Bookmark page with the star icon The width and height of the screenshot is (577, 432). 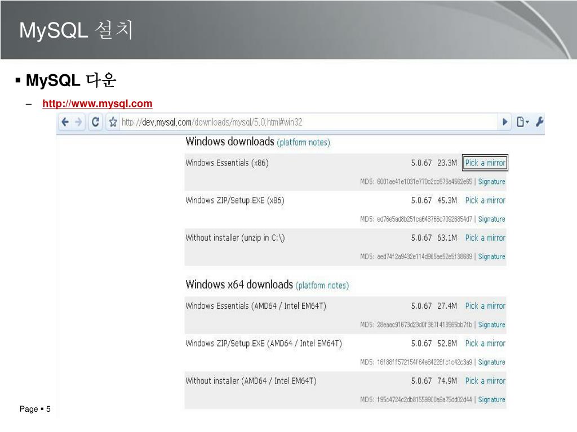tap(113, 122)
